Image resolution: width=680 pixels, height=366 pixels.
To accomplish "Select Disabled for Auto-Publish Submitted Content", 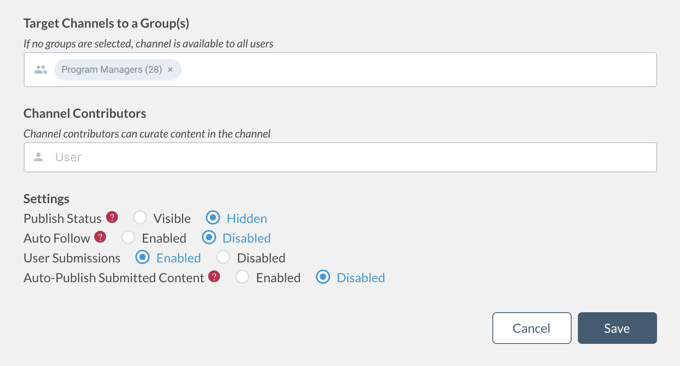I will 323,277.
